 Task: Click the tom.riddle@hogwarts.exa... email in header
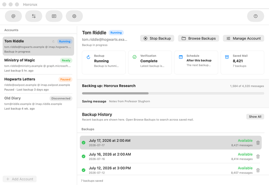[x=105, y=40]
